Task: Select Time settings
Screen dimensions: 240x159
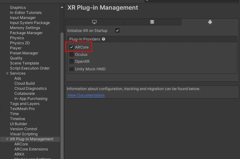Action: [14, 114]
